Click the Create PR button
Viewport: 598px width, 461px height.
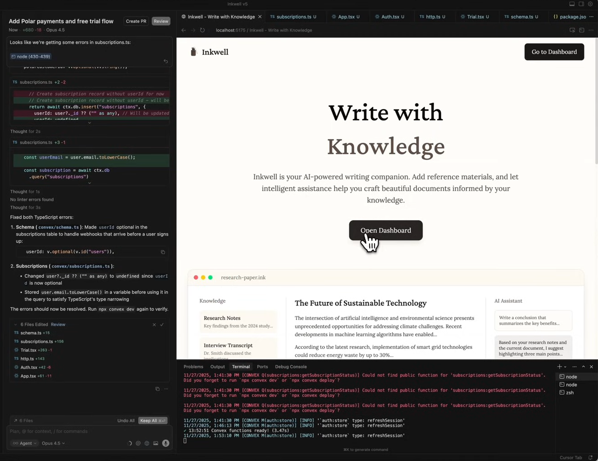136,21
